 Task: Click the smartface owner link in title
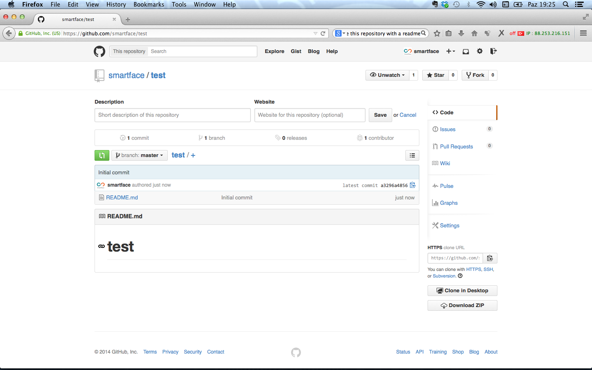126,75
